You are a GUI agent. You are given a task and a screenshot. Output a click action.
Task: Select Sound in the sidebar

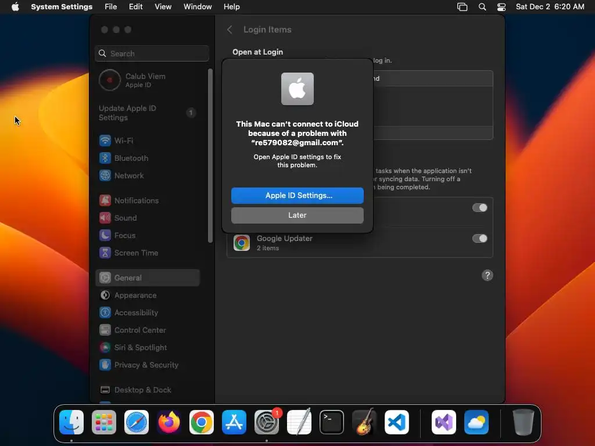[148, 218]
